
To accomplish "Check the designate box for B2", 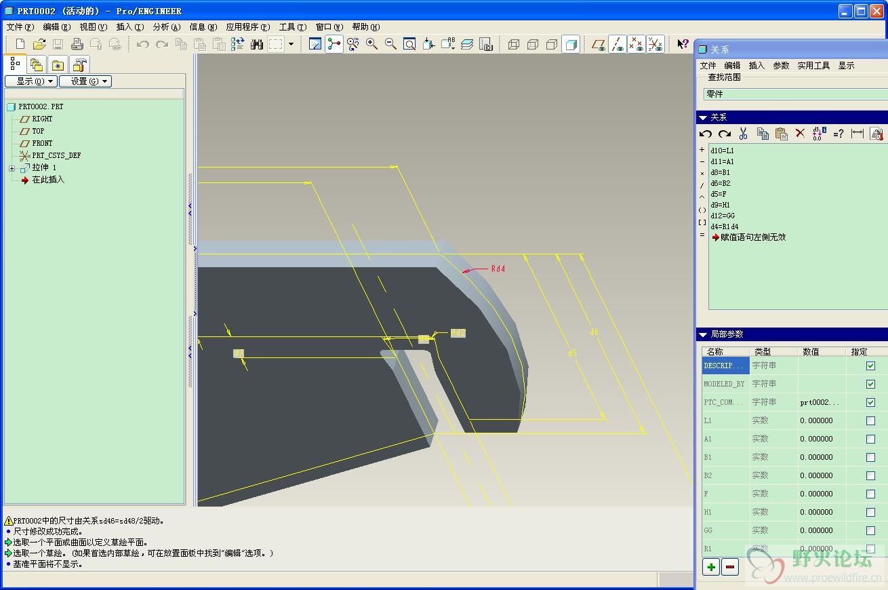I will (x=871, y=475).
